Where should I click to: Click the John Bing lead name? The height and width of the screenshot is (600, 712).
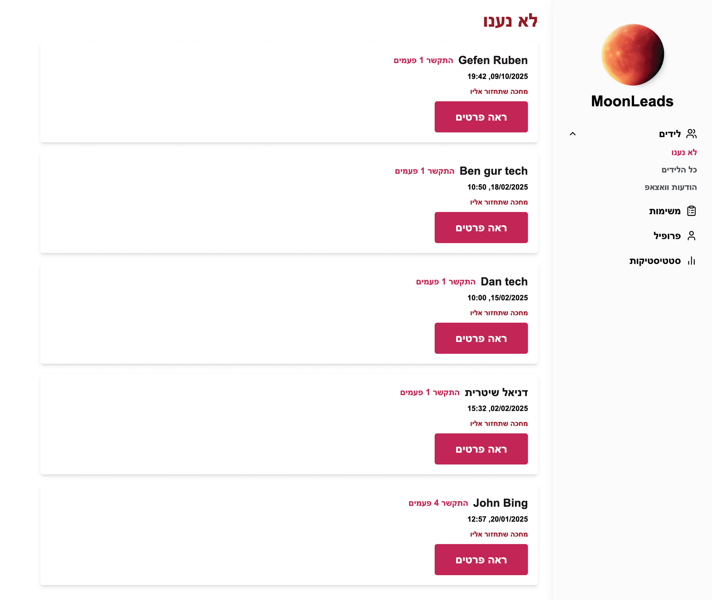(500, 503)
